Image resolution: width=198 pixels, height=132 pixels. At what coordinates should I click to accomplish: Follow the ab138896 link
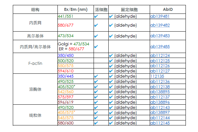click(160, 102)
